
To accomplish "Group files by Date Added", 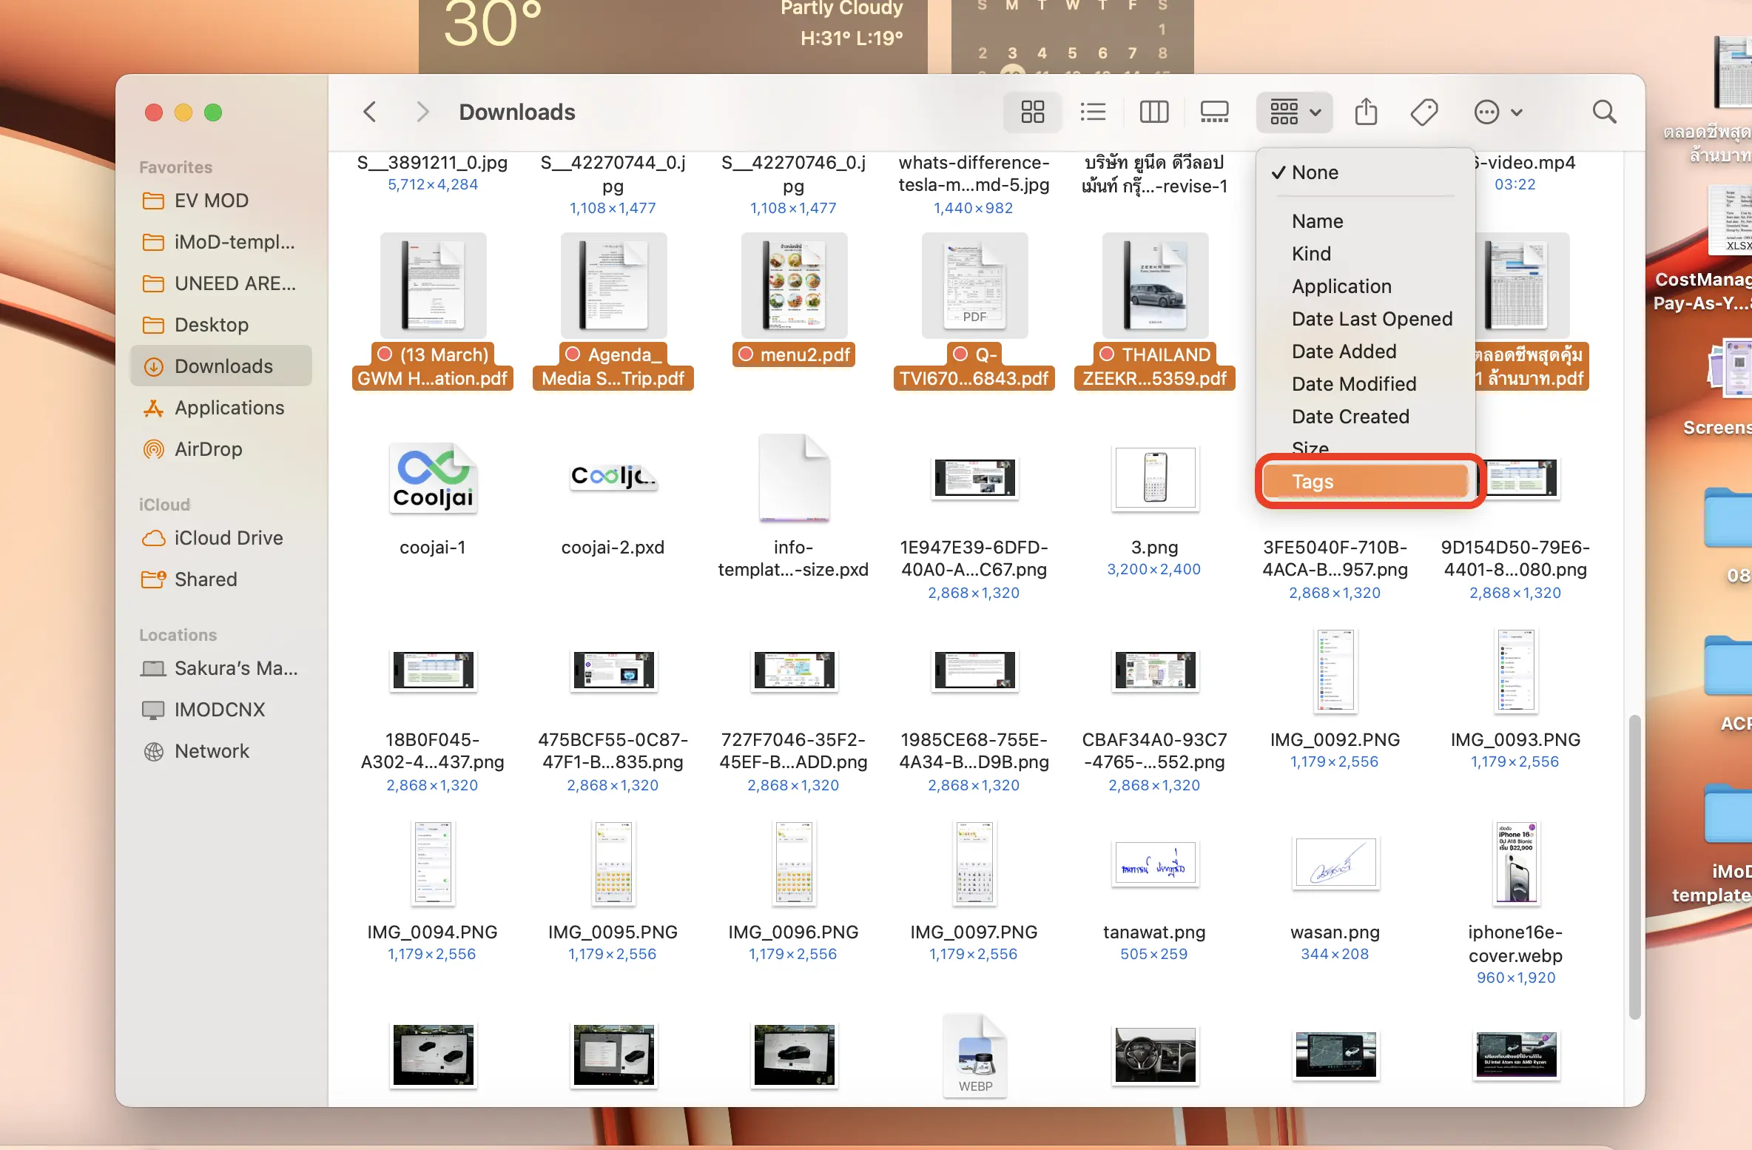I will pyautogui.click(x=1344, y=352).
